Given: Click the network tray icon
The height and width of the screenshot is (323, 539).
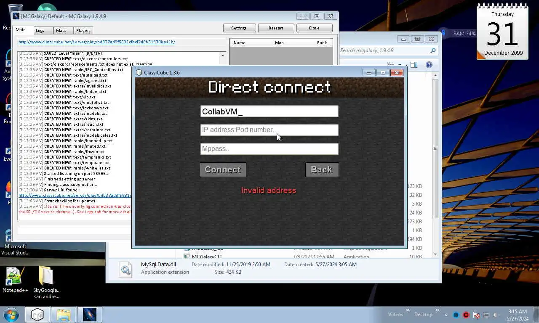Looking at the screenshot, I should pos(486,315).
